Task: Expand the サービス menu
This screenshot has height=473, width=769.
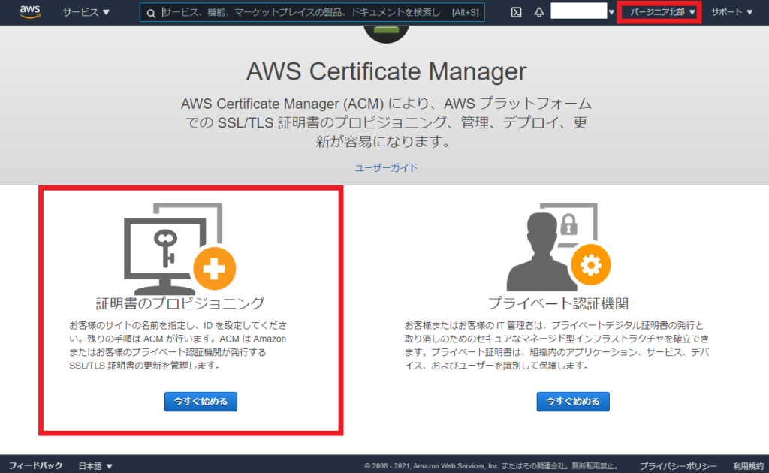Action: pyautogui.click(x=86, y=12)
